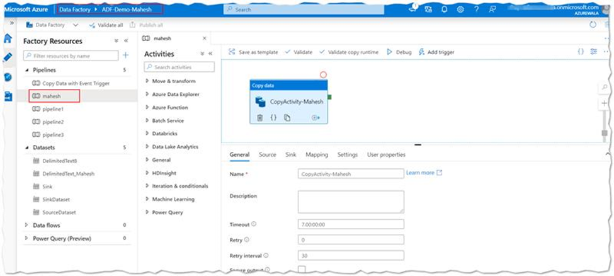
Task: Open the Home icon in left sidebar
Action: (8, 38)
